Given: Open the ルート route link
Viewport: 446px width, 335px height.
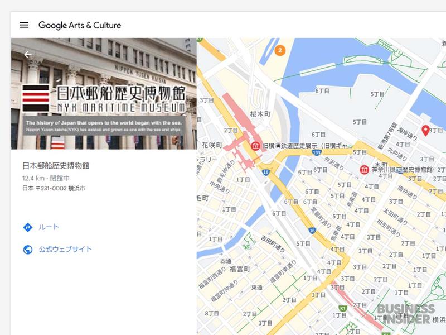Looking at the screenshot, I should click(49, 227).
